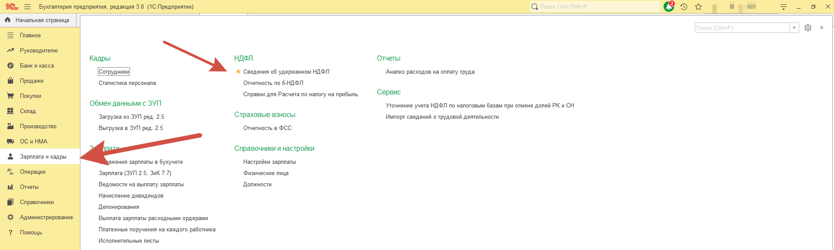Open the hamburger main menu icon

coord(27,7)
